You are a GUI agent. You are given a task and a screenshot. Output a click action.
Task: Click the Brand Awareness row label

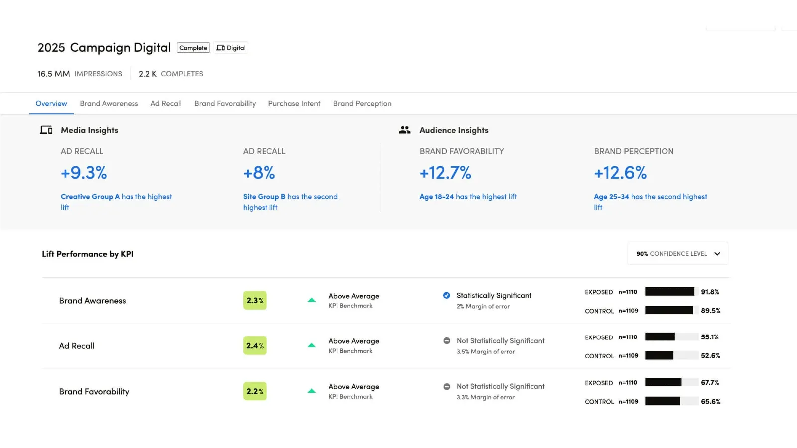[x=92, y=301]
